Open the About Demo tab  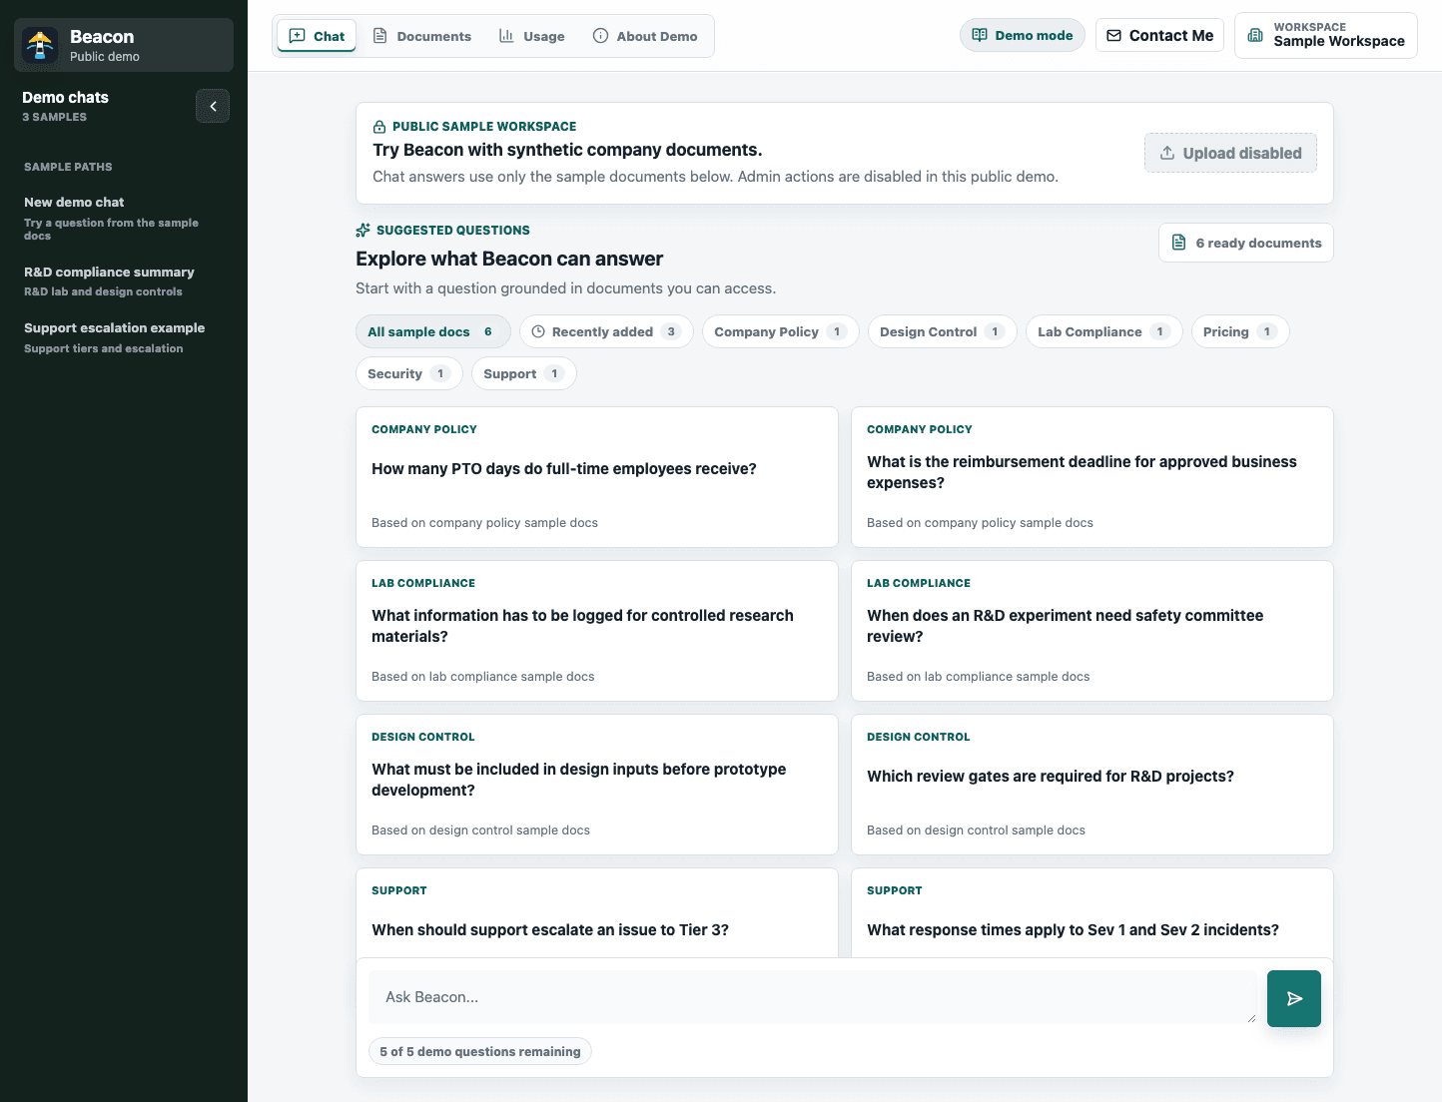click(645, 36)
